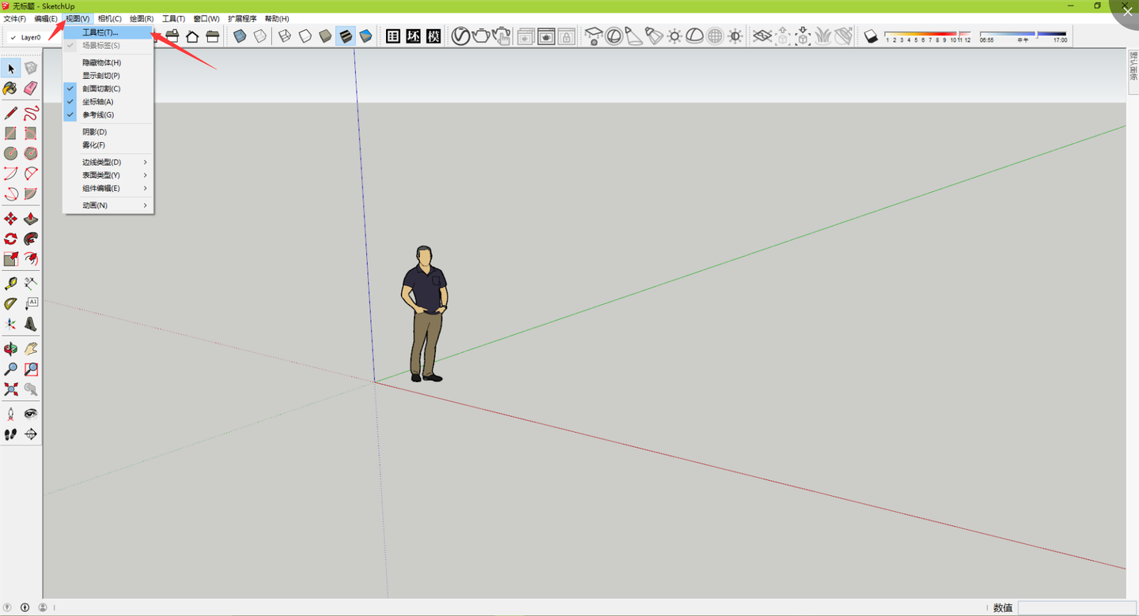Activate the Protractor tool
Viewport: 1139px width, 616px height.
coord(10,303)
